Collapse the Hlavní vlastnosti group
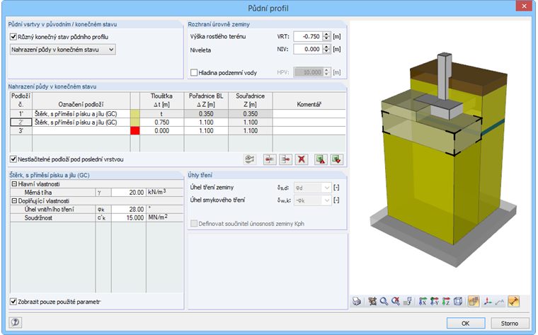This screenshot has width=538, height=335. coord(14,184)
